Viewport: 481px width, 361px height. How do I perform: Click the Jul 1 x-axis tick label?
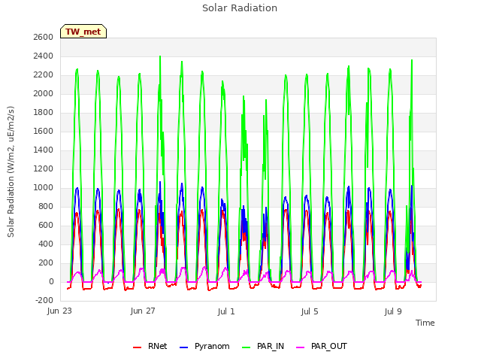pyautogui.click(x=226, y=311)
